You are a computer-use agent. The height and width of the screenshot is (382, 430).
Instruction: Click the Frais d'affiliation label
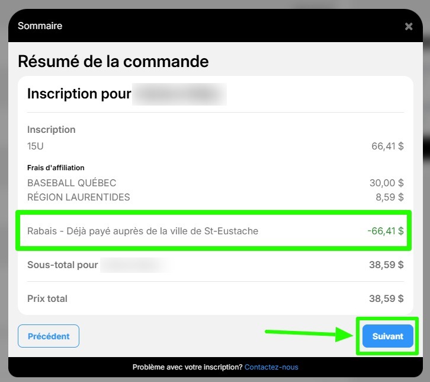pyautogui.click(x=56, y=168)
